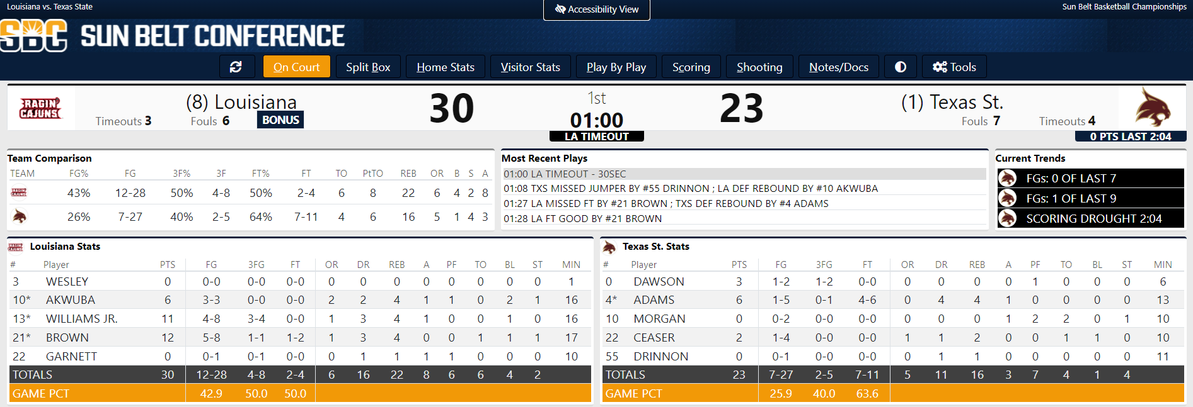This screenshot has height=407, width=1193.
Task: Open the Tools gears menu
Action: 954,67
